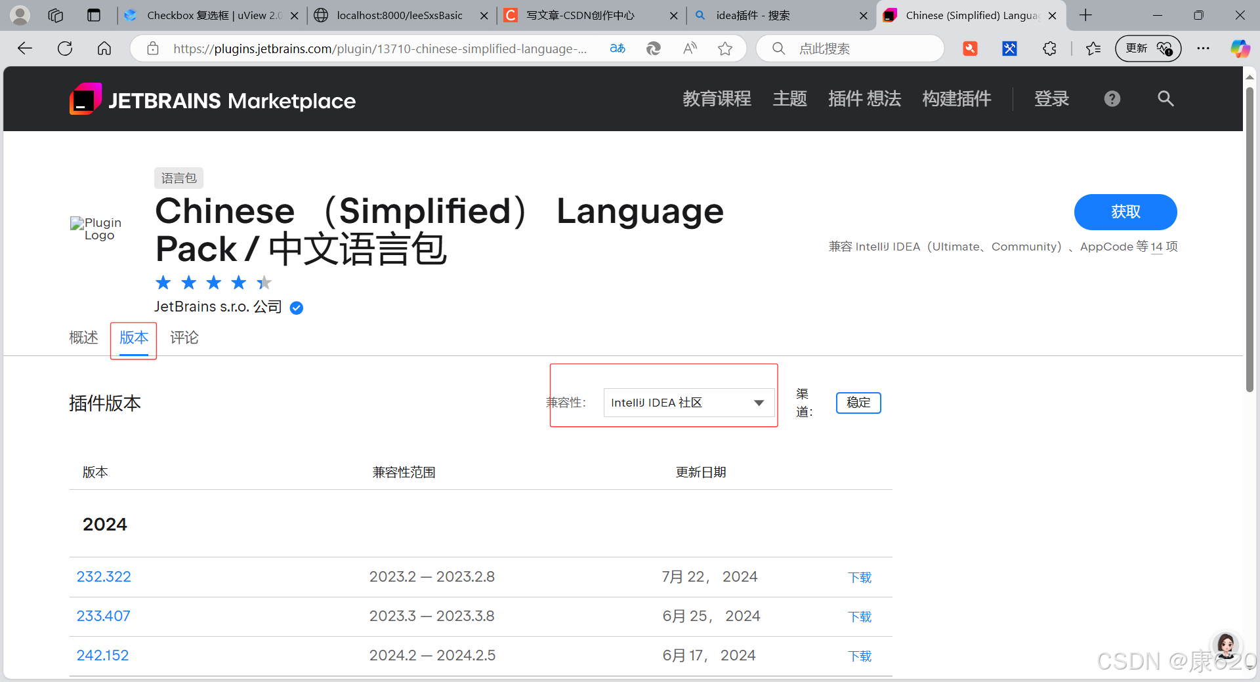This screenshot has width=1260, height=682.
Task: Open browser settings and more menu
Action: pos(1203,49)
